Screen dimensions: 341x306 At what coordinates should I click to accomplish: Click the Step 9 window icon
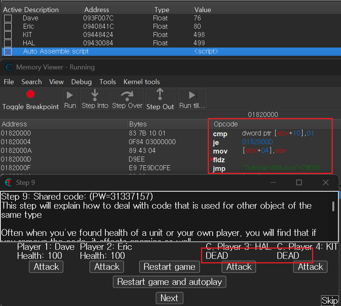(9, 183)
